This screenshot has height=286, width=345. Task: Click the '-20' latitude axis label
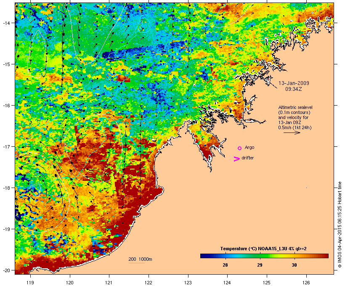(x=6, y=270)
